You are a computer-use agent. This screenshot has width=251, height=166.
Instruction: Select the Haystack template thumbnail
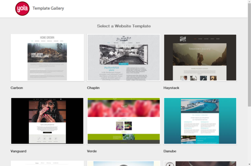pyautogui.click(x=200, y=57)
